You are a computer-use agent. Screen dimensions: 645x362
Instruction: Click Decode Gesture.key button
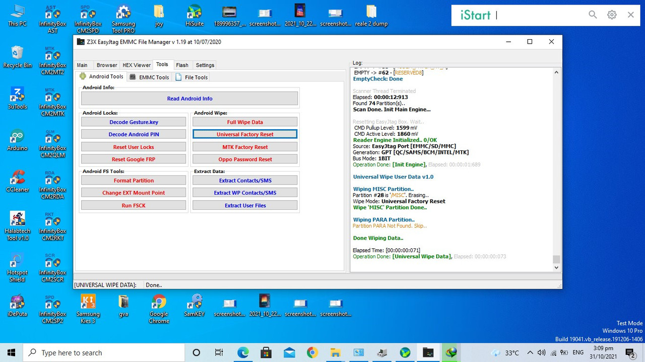click(x=134, y=122)
